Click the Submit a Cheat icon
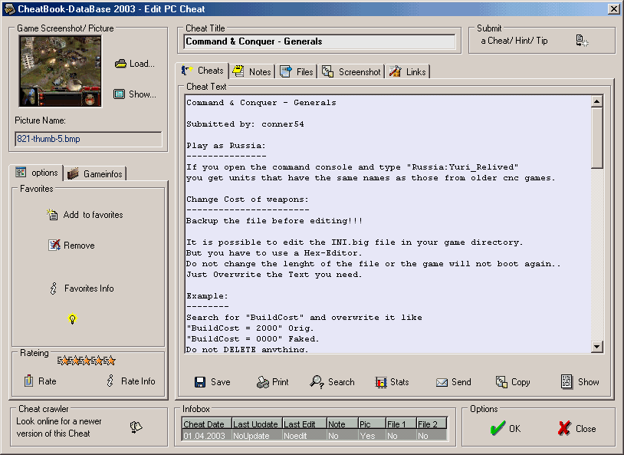Viewport: 624px width, 455px height. [x=582, y=41]
